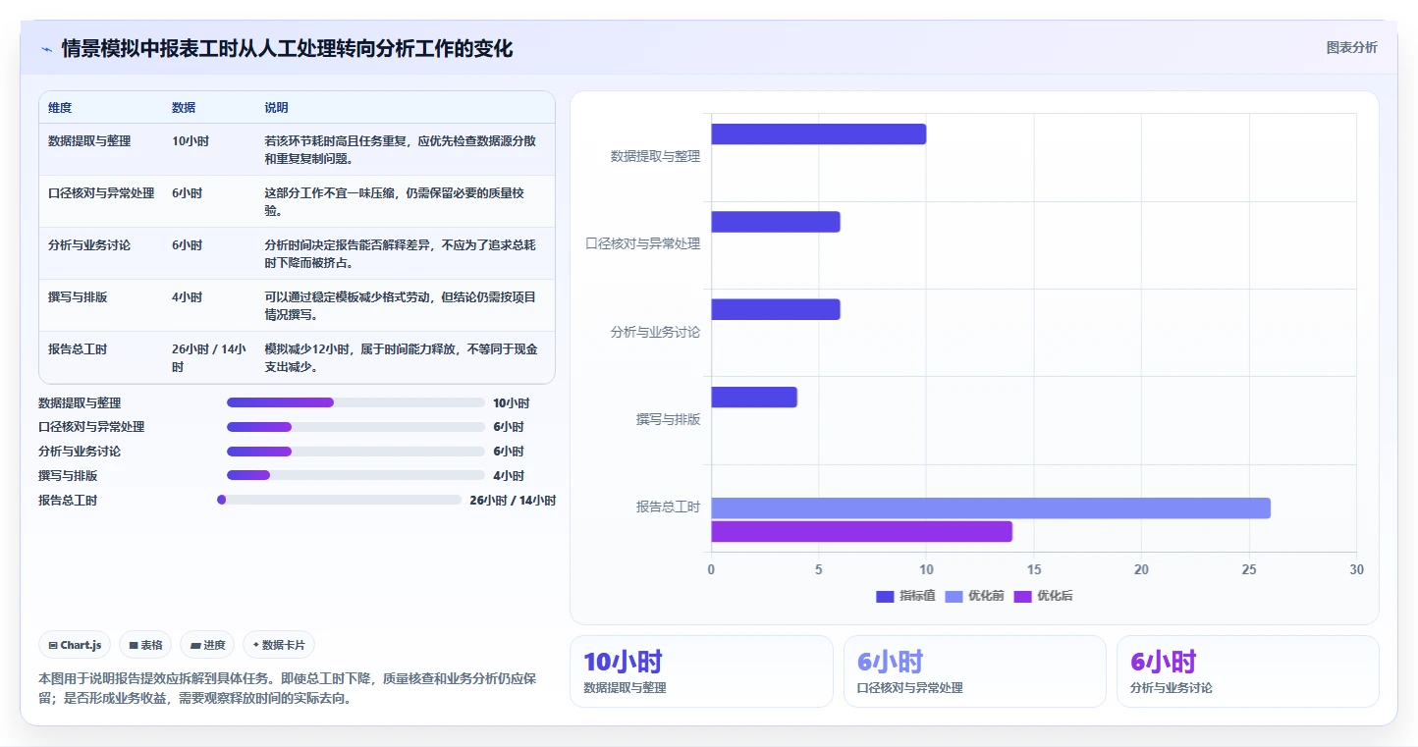The image size is (1418, 747).
Task: Click the 26小时 / 14小时 progress value
Action: point(513,500)
